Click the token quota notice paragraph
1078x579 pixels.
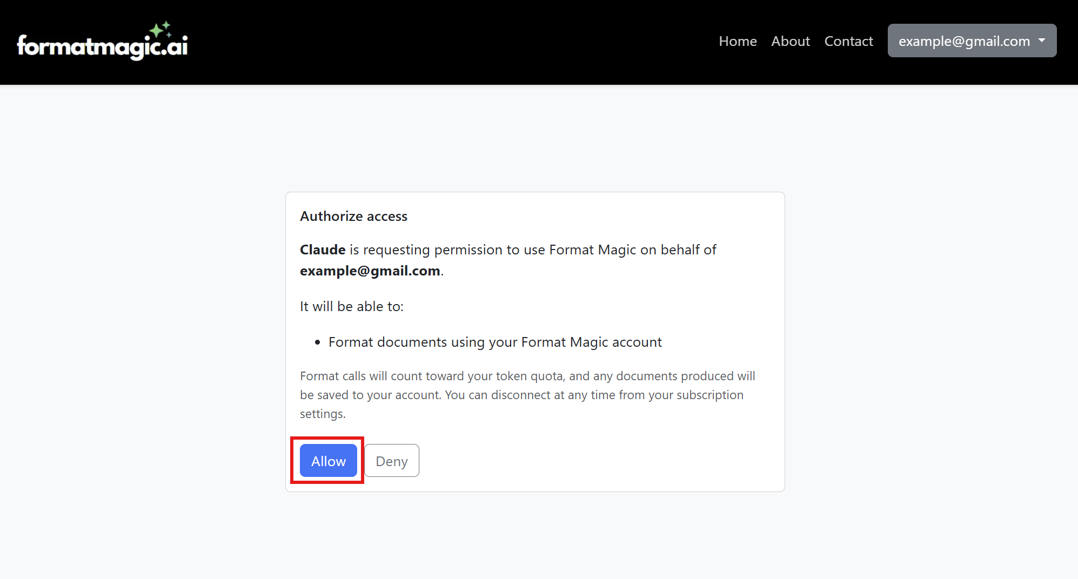(x=527, y=395)
